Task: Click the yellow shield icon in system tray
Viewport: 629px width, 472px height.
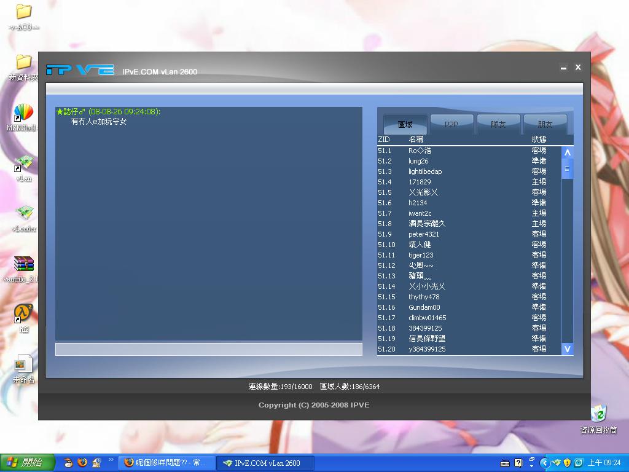Action: coord(568,463)
